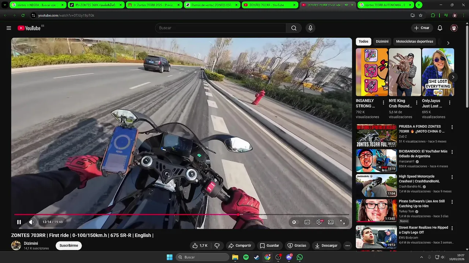Switch to zontes 703RR AUTONOMIA tab
Image resolution: width=469 pixels, height=263 pixels.
(386, 5)
